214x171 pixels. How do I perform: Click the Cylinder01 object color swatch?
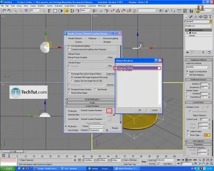211,21
